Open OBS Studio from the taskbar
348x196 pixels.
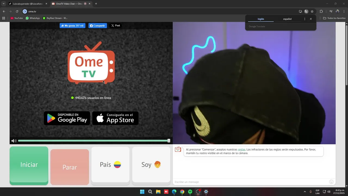(198, 192)
